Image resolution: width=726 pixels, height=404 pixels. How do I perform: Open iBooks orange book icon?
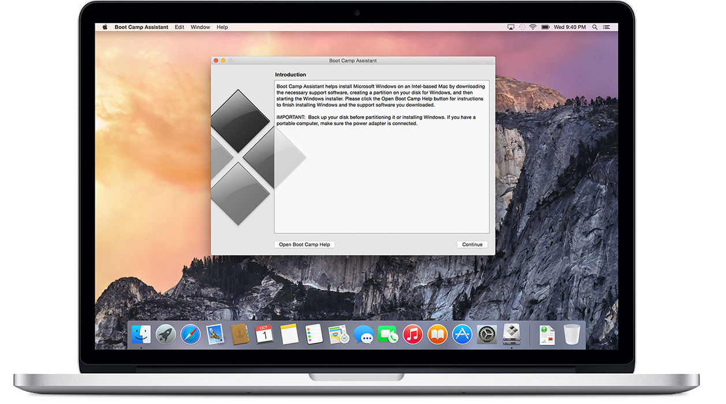point(437,334)
